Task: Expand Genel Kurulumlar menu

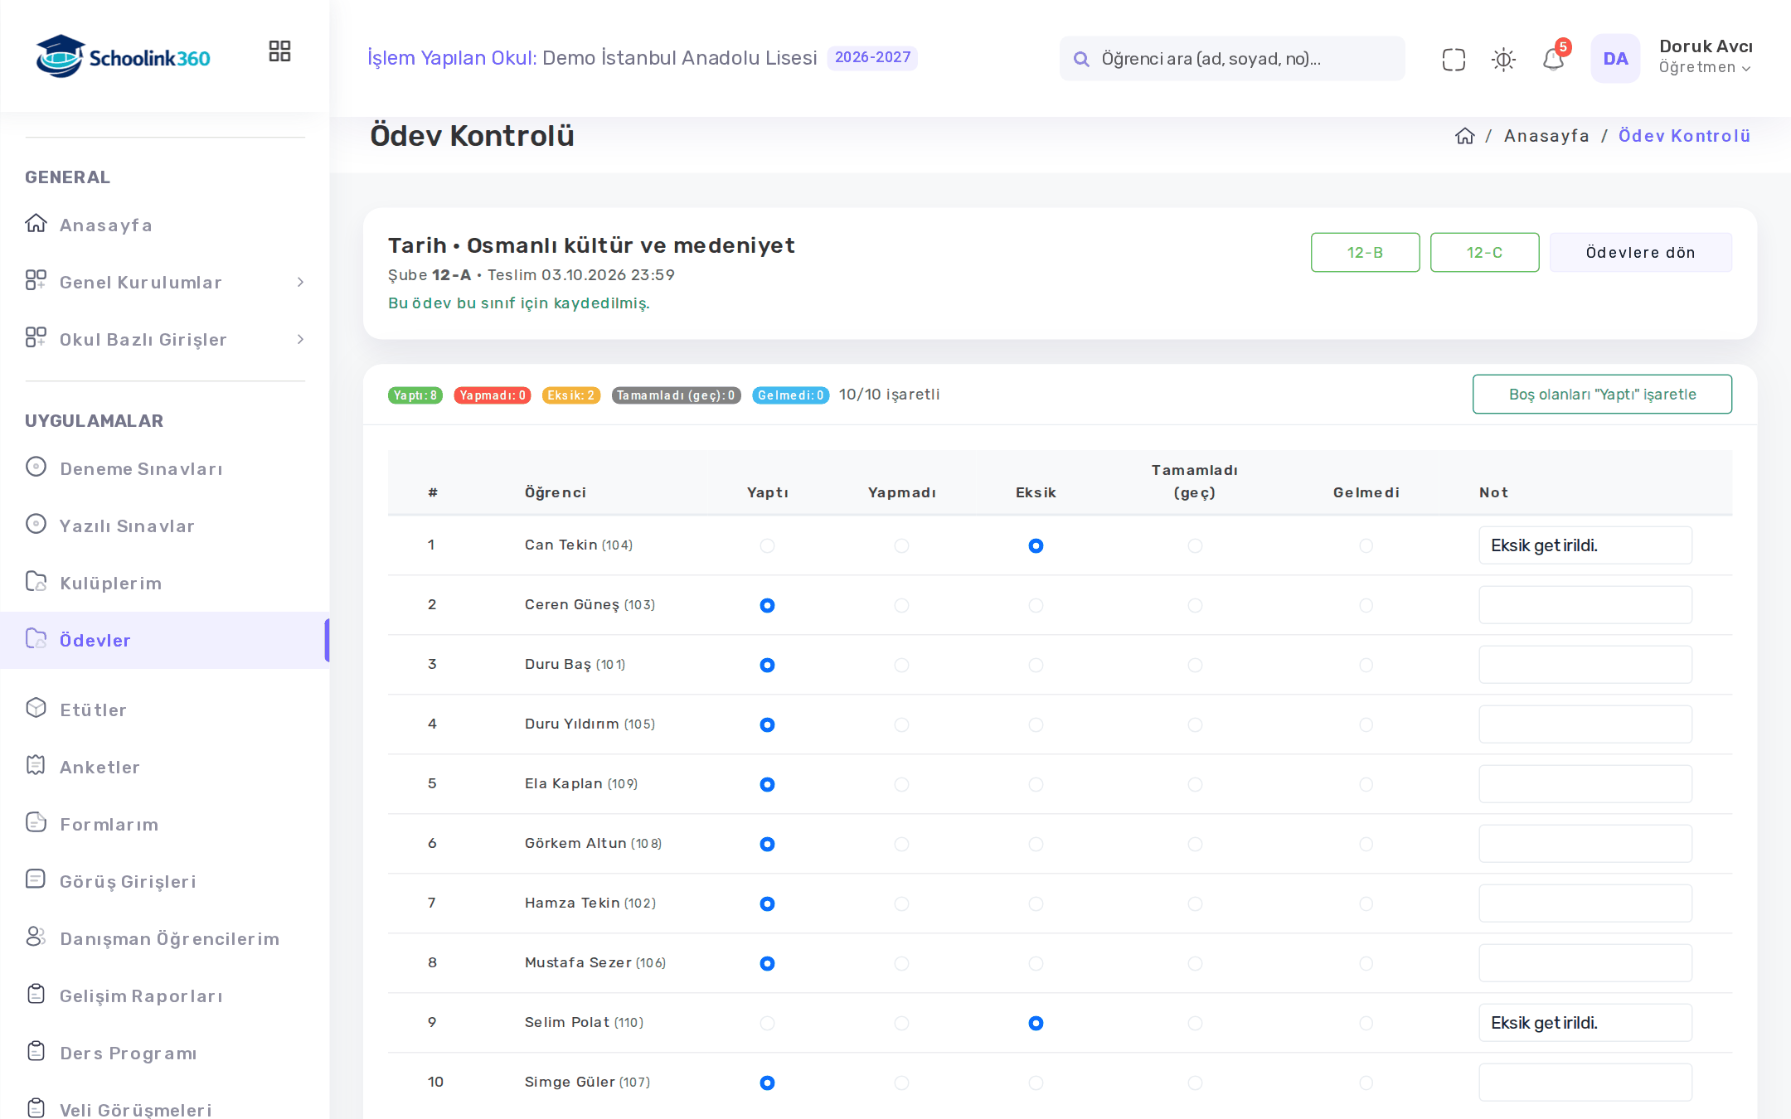Action: coord(165,282)
